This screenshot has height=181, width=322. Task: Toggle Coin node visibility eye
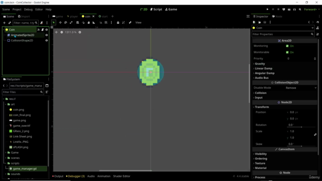[x=47, y=30]
